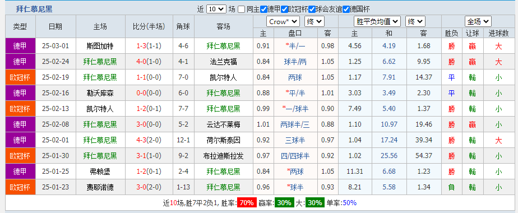Uncheck the 德国杯 checkbox
The image size is (518, 213).
click(x=346, y=9)
